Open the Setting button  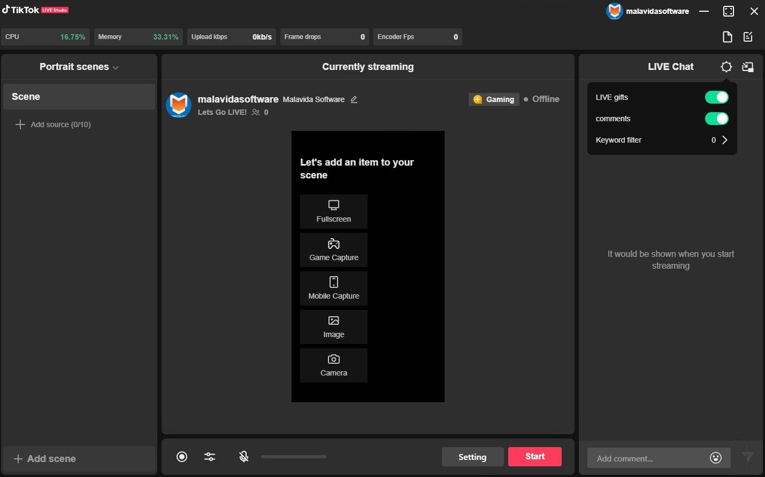[472, 457]
